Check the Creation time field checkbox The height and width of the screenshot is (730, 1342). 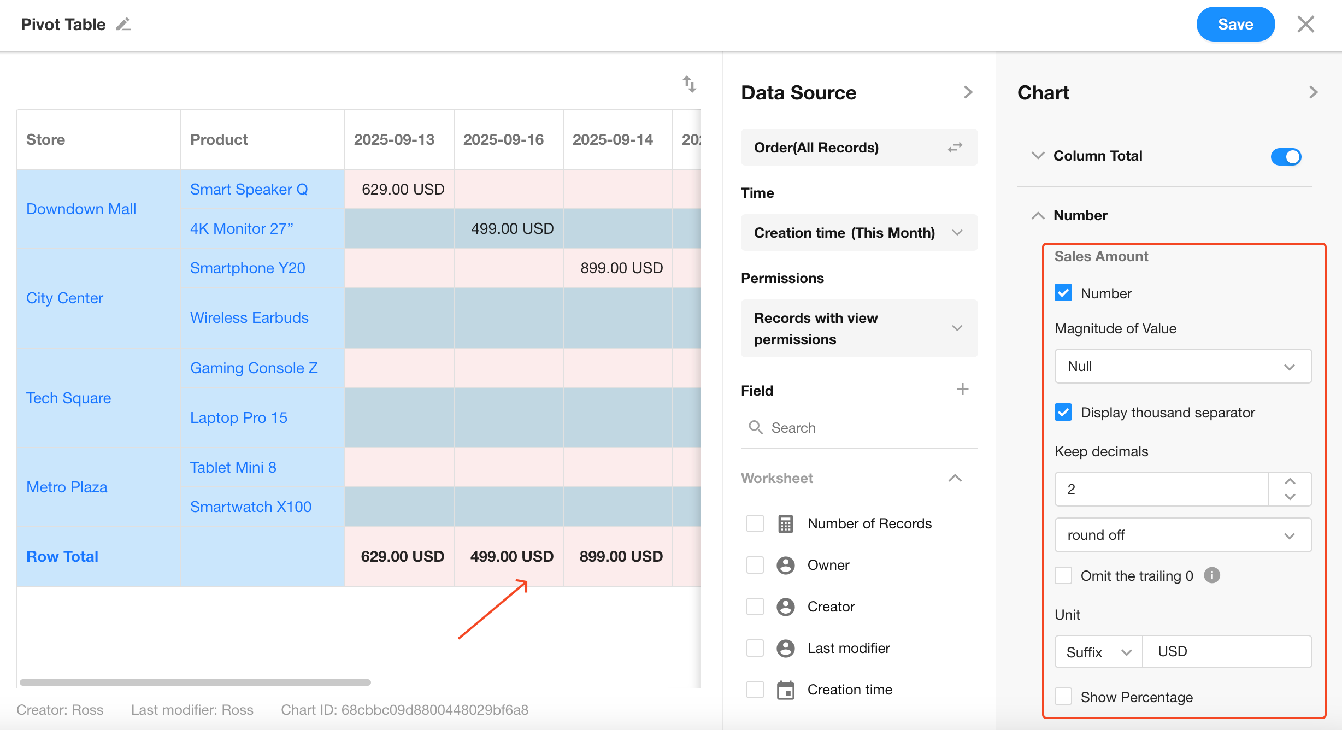tap(755, 690)
